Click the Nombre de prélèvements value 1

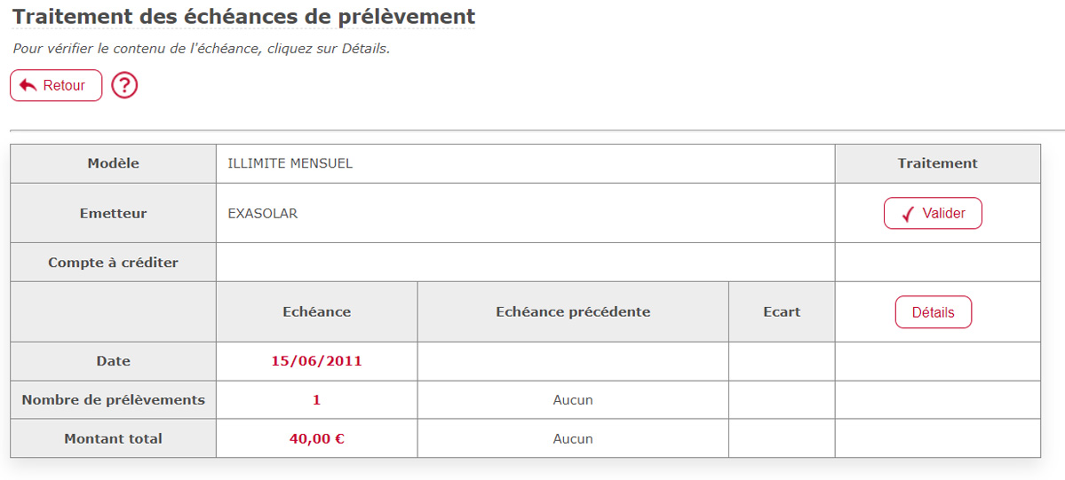[316, 400]
